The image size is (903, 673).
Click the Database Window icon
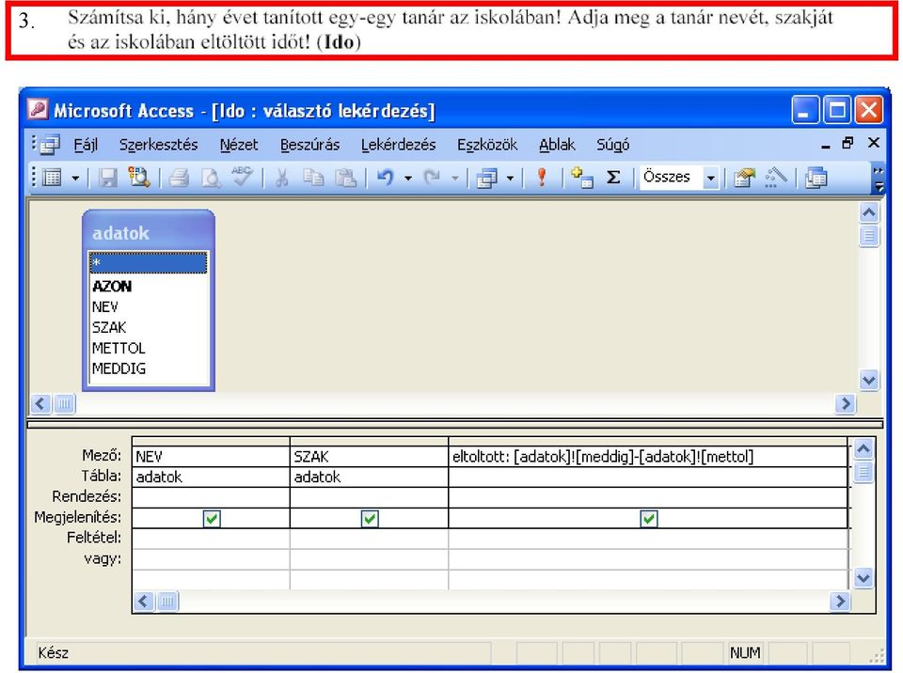click(816, 178)
